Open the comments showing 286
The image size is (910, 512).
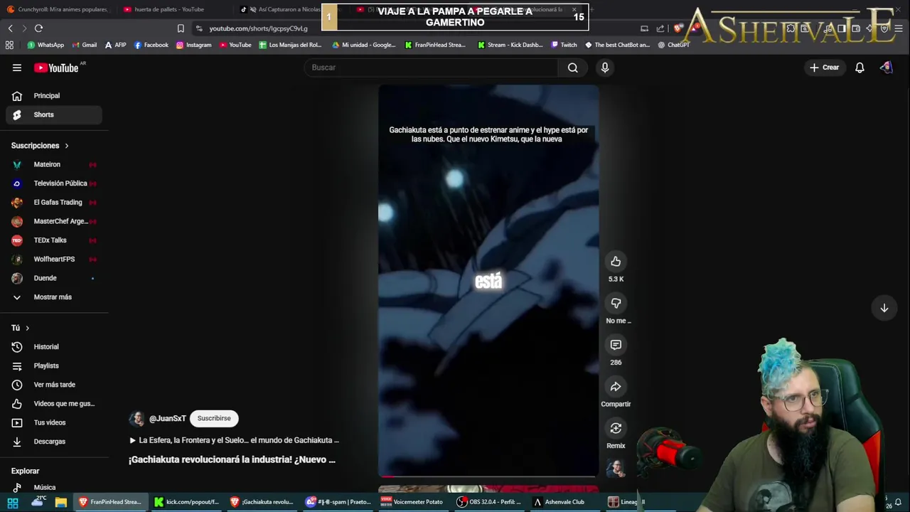[616, 345]
